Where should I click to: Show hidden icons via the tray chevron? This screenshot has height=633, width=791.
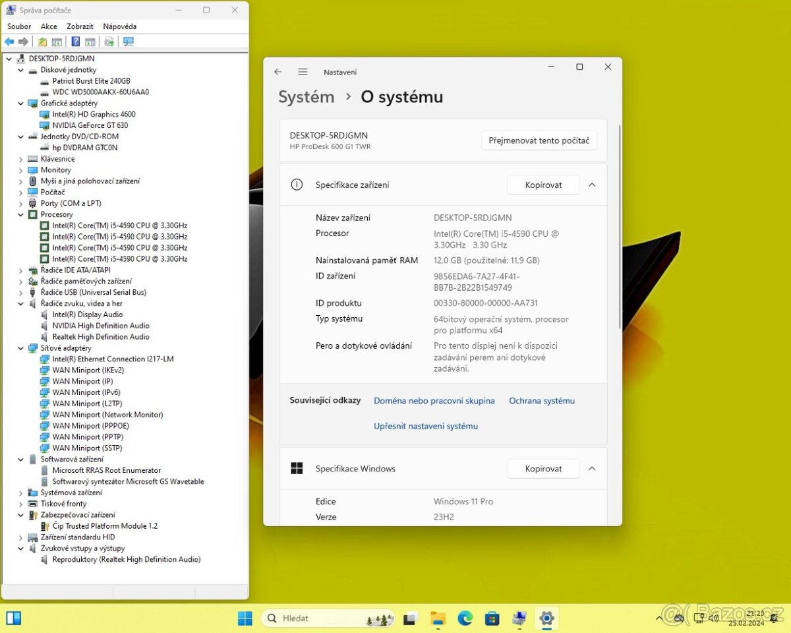point(659,618)
